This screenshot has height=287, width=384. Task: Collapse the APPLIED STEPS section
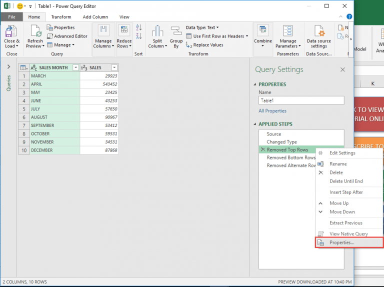pos(256,124)
